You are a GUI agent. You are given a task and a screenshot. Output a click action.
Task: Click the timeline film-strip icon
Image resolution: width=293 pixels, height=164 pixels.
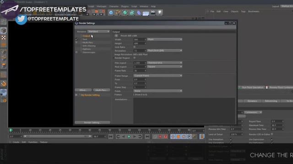click(202, 137)
